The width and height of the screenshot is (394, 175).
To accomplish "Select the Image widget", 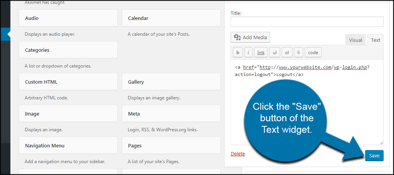I will pyautogui.click(x=68, y=114).
